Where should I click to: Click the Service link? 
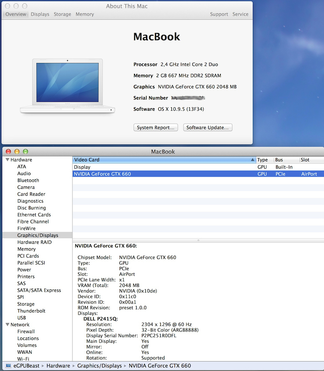(240, 14)
